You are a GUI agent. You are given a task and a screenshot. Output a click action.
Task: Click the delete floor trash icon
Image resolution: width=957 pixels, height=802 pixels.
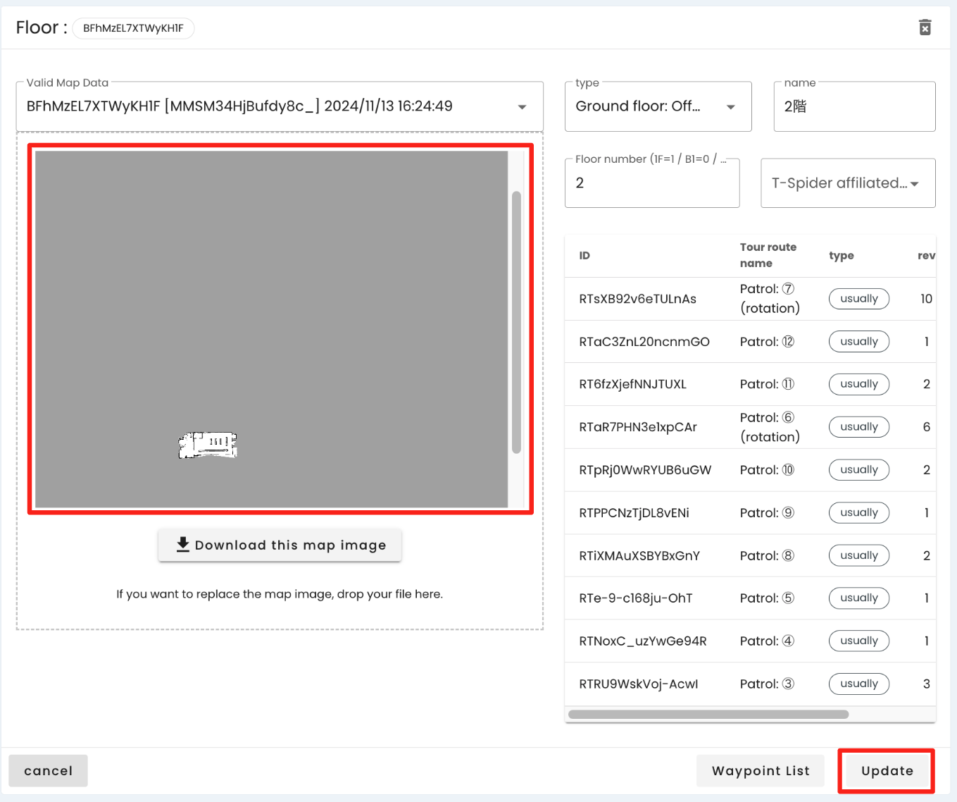coord(925,27)
